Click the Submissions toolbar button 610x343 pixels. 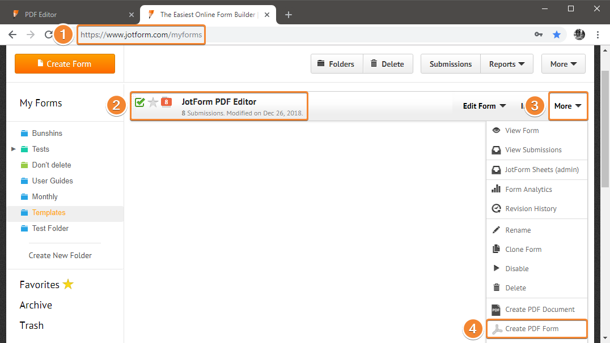click(451, 64)
